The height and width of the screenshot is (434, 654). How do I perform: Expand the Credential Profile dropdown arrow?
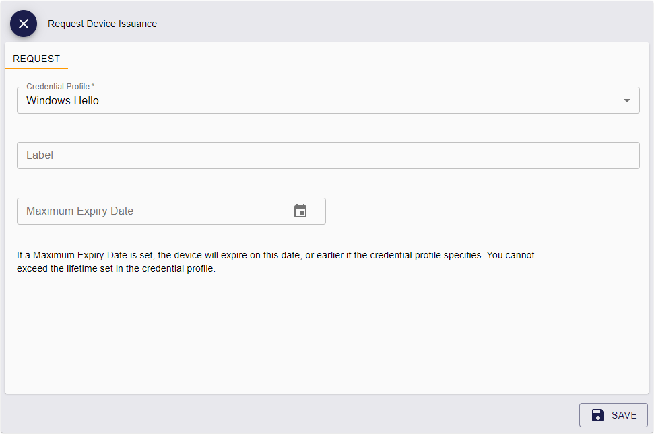pos(626,100)
